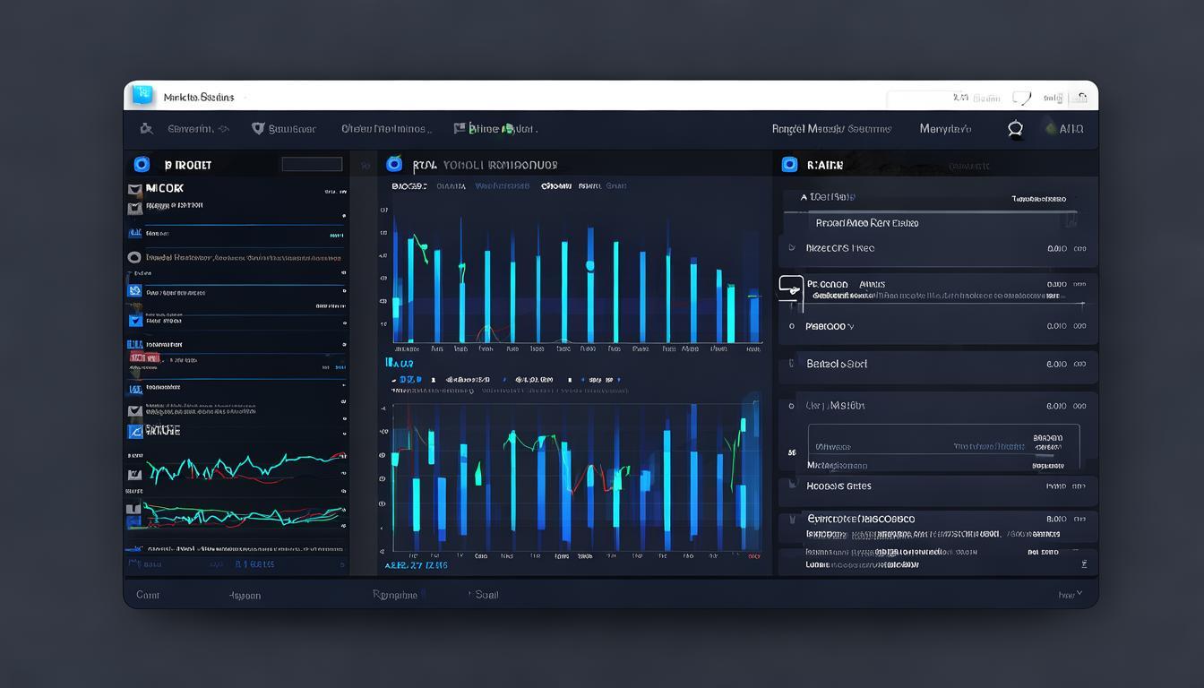
Task: Click the shield icon in the toolbar
Action: [258, 129]
